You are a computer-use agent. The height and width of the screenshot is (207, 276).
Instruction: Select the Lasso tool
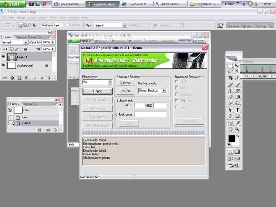tap(230, 72)
